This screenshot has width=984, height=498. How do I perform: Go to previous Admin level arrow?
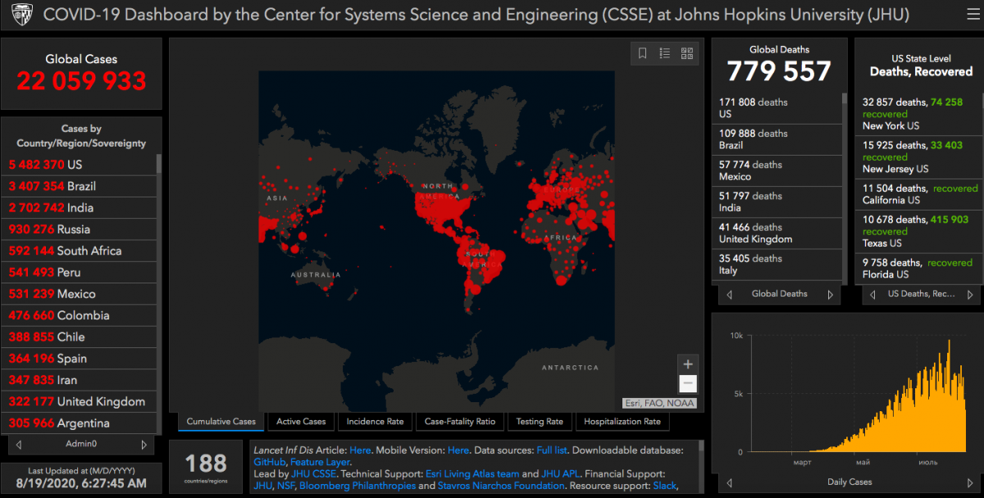[19, 444]
